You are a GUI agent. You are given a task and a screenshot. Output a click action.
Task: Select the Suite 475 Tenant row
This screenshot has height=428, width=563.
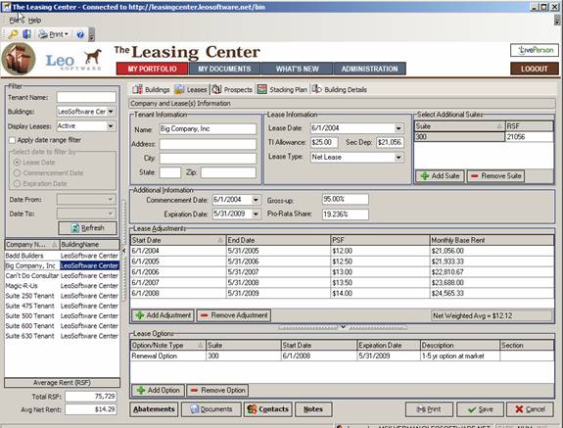pyautogui.click(x=62, y=306)
